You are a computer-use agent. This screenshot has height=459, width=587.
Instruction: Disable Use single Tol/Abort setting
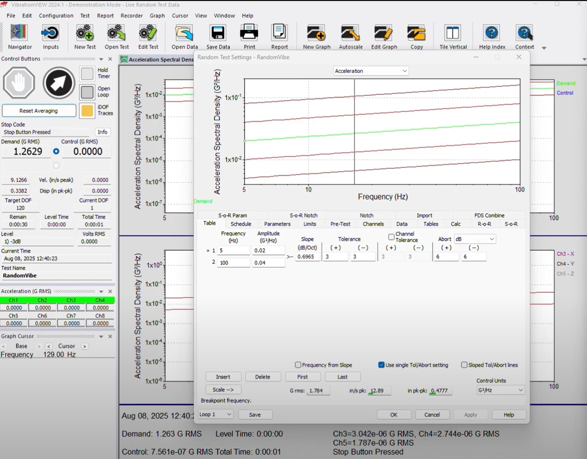click(x=381, y=365)
